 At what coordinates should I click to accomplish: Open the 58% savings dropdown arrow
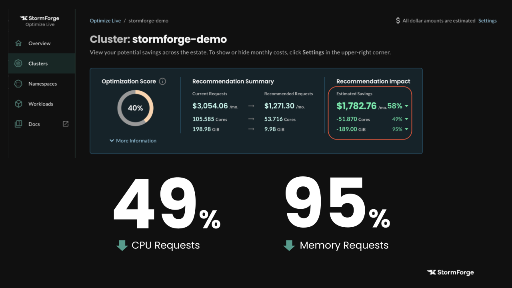click(x=406, y=106)
